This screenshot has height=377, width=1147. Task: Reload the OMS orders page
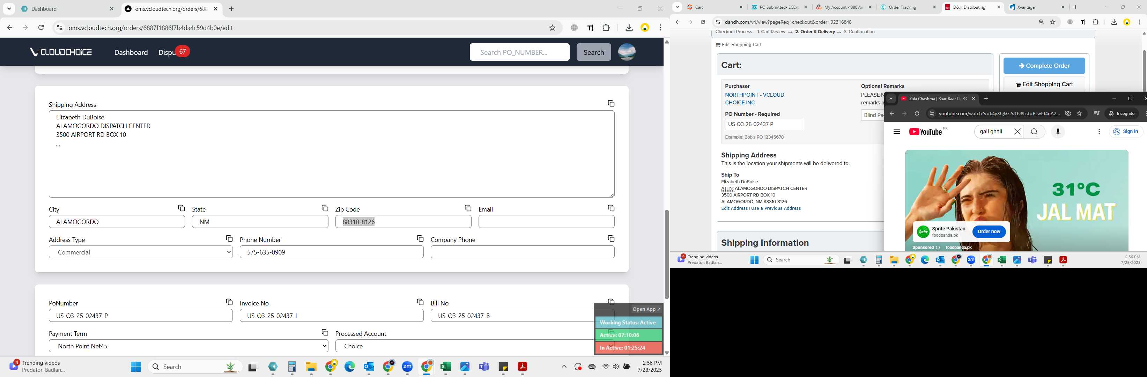click(x=41, y=28)
